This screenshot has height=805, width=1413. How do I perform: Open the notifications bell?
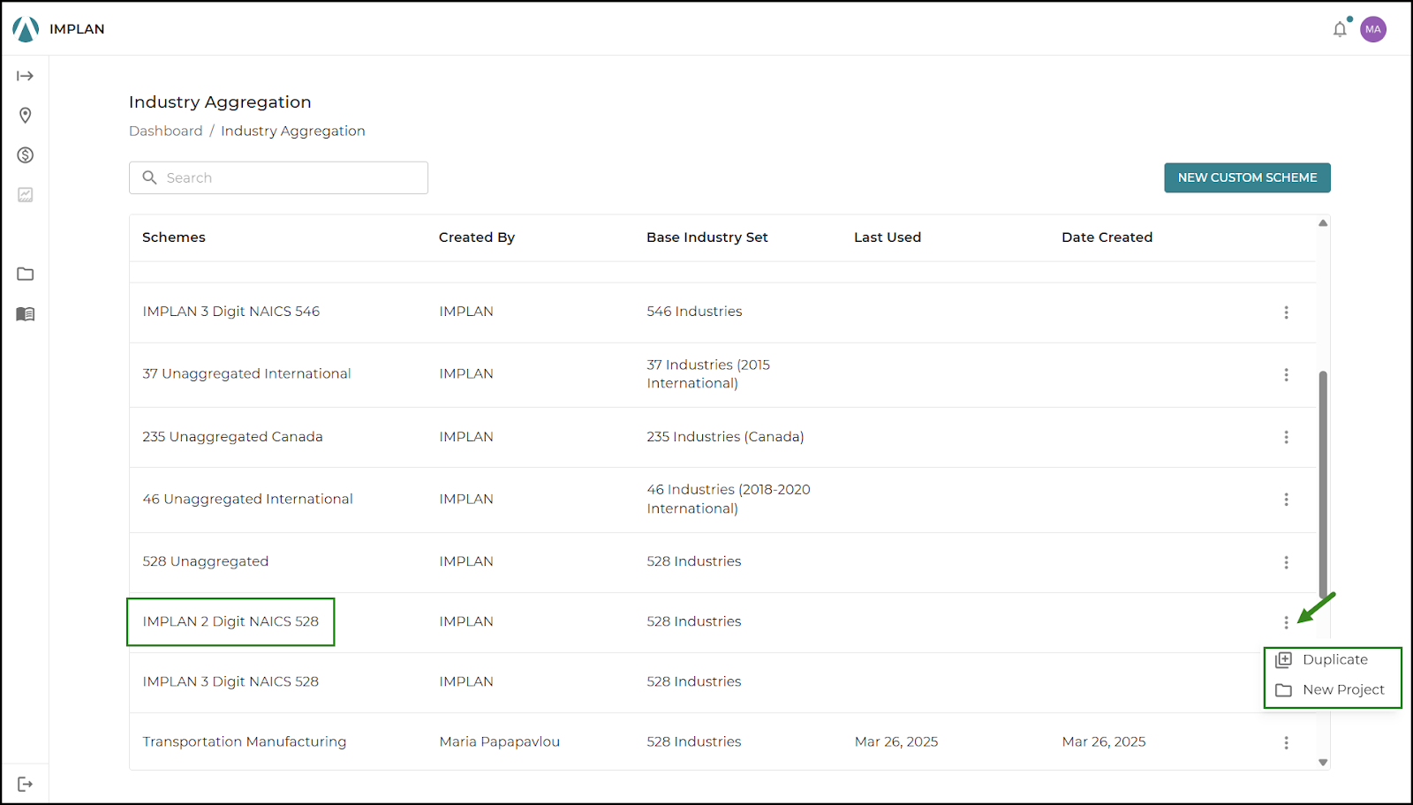(x=1340, y=29)
